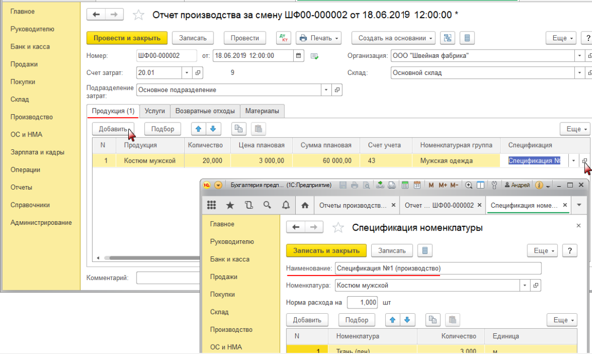Show Дт/Кт postings of the production report
The height and width of the screenshot is (354, 592).
pyautogui.click(x=283, y=38)
